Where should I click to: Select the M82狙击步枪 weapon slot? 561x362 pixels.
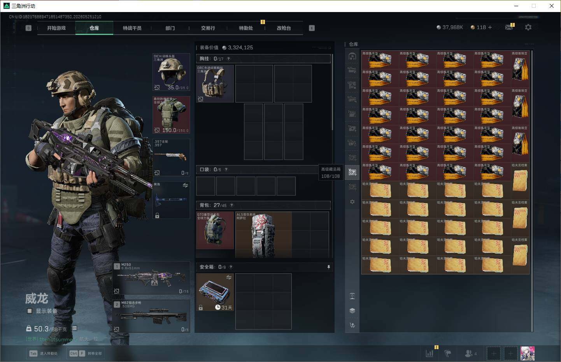coord(151,316)
